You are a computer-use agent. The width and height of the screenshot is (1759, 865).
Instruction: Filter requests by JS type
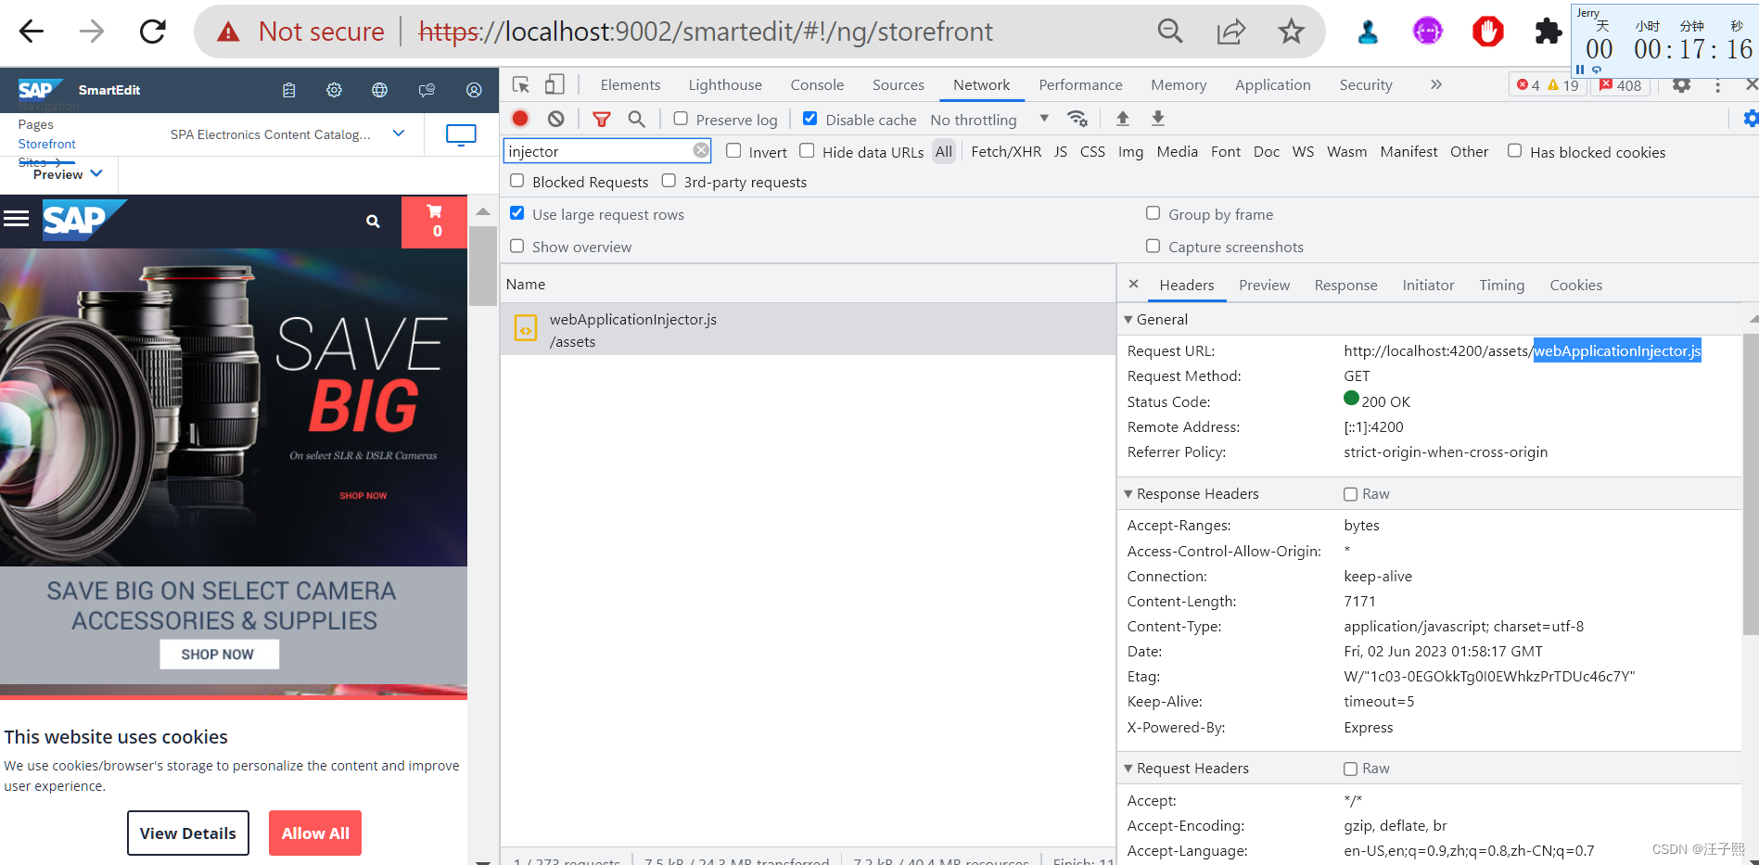pyautogui.click(x=1060, y=151)
